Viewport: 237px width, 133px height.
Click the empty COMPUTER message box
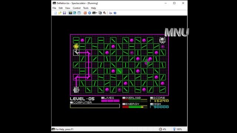(x=95, y=106)
